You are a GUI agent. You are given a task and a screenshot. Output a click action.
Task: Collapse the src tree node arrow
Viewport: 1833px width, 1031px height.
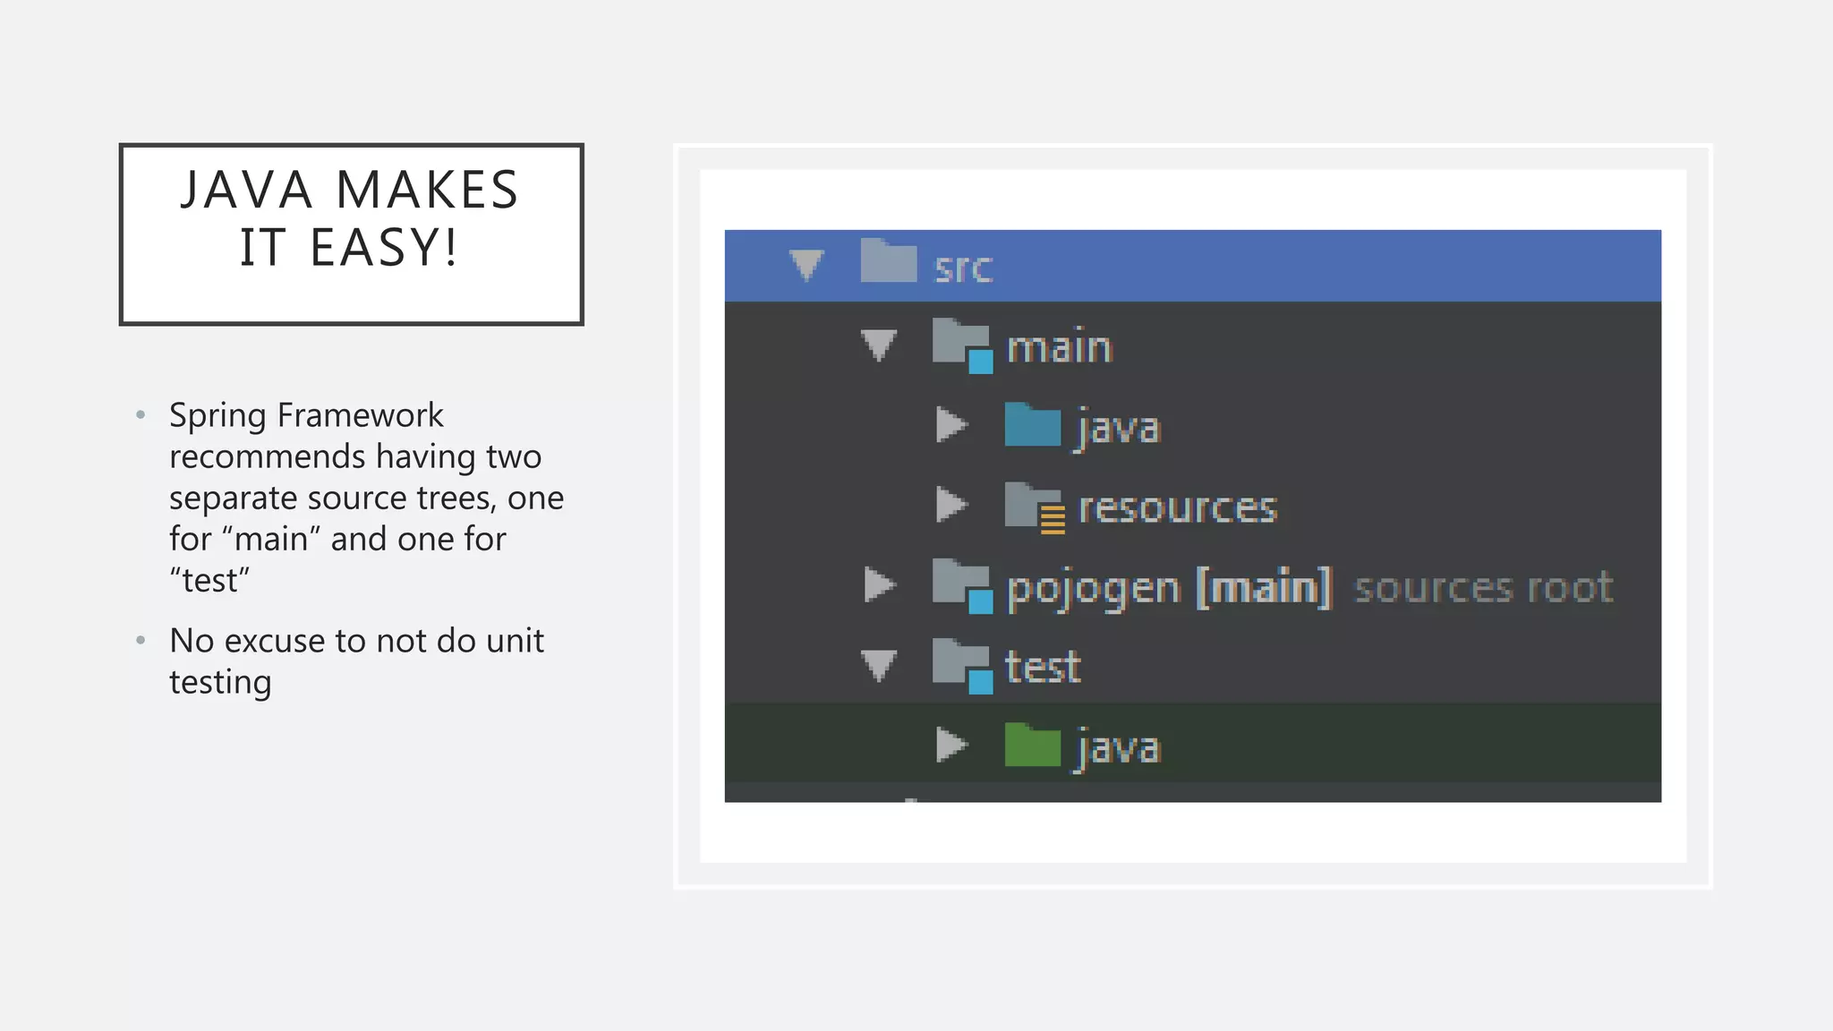pyautogui.click(x=806, y=265)
